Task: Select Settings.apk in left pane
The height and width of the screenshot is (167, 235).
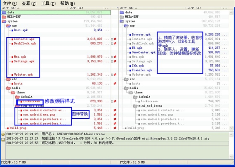Action: click(24, 61)
